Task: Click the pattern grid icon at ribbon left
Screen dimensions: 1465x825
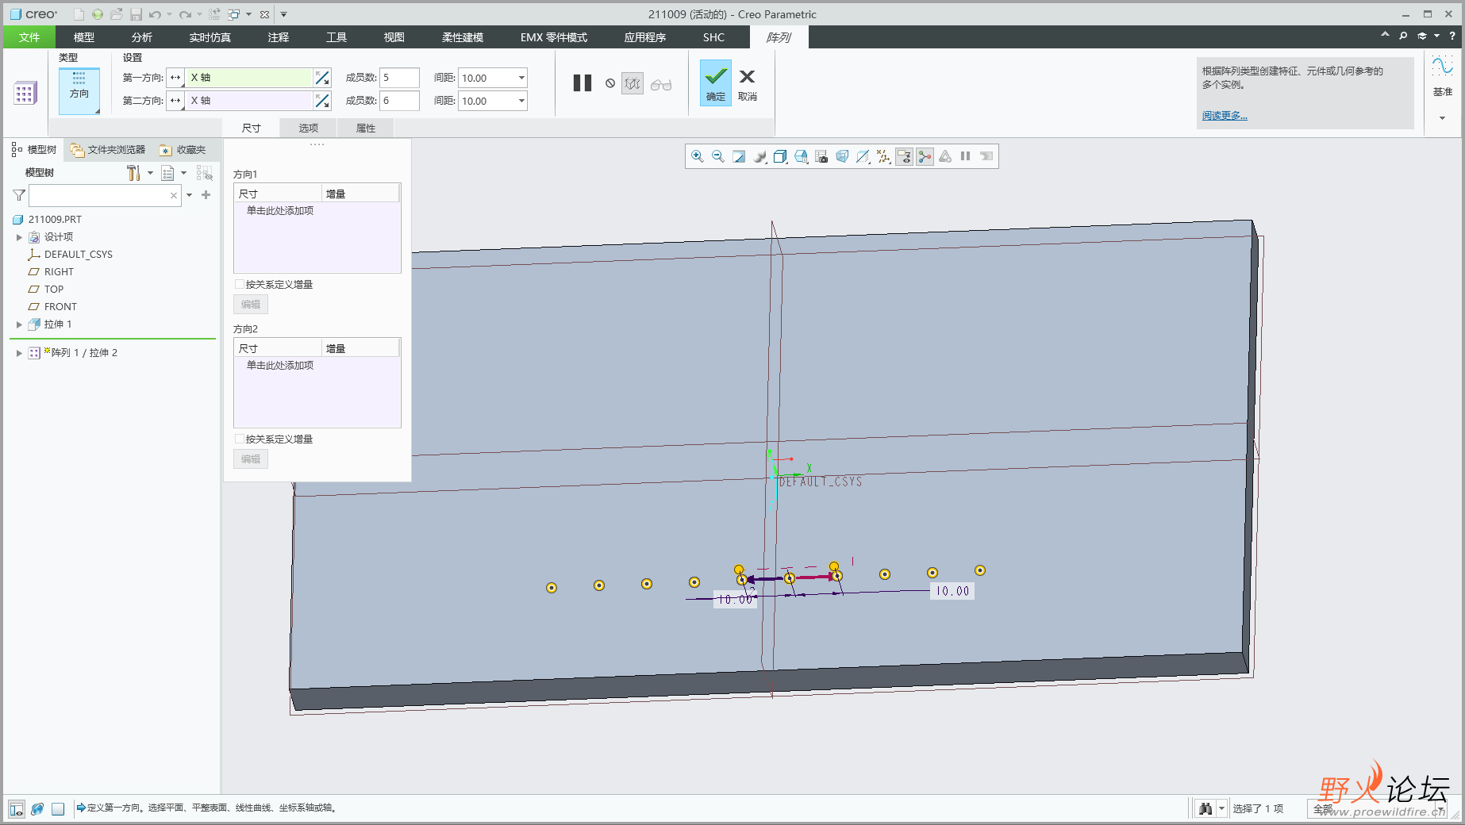Action: (x=25, y=93)
